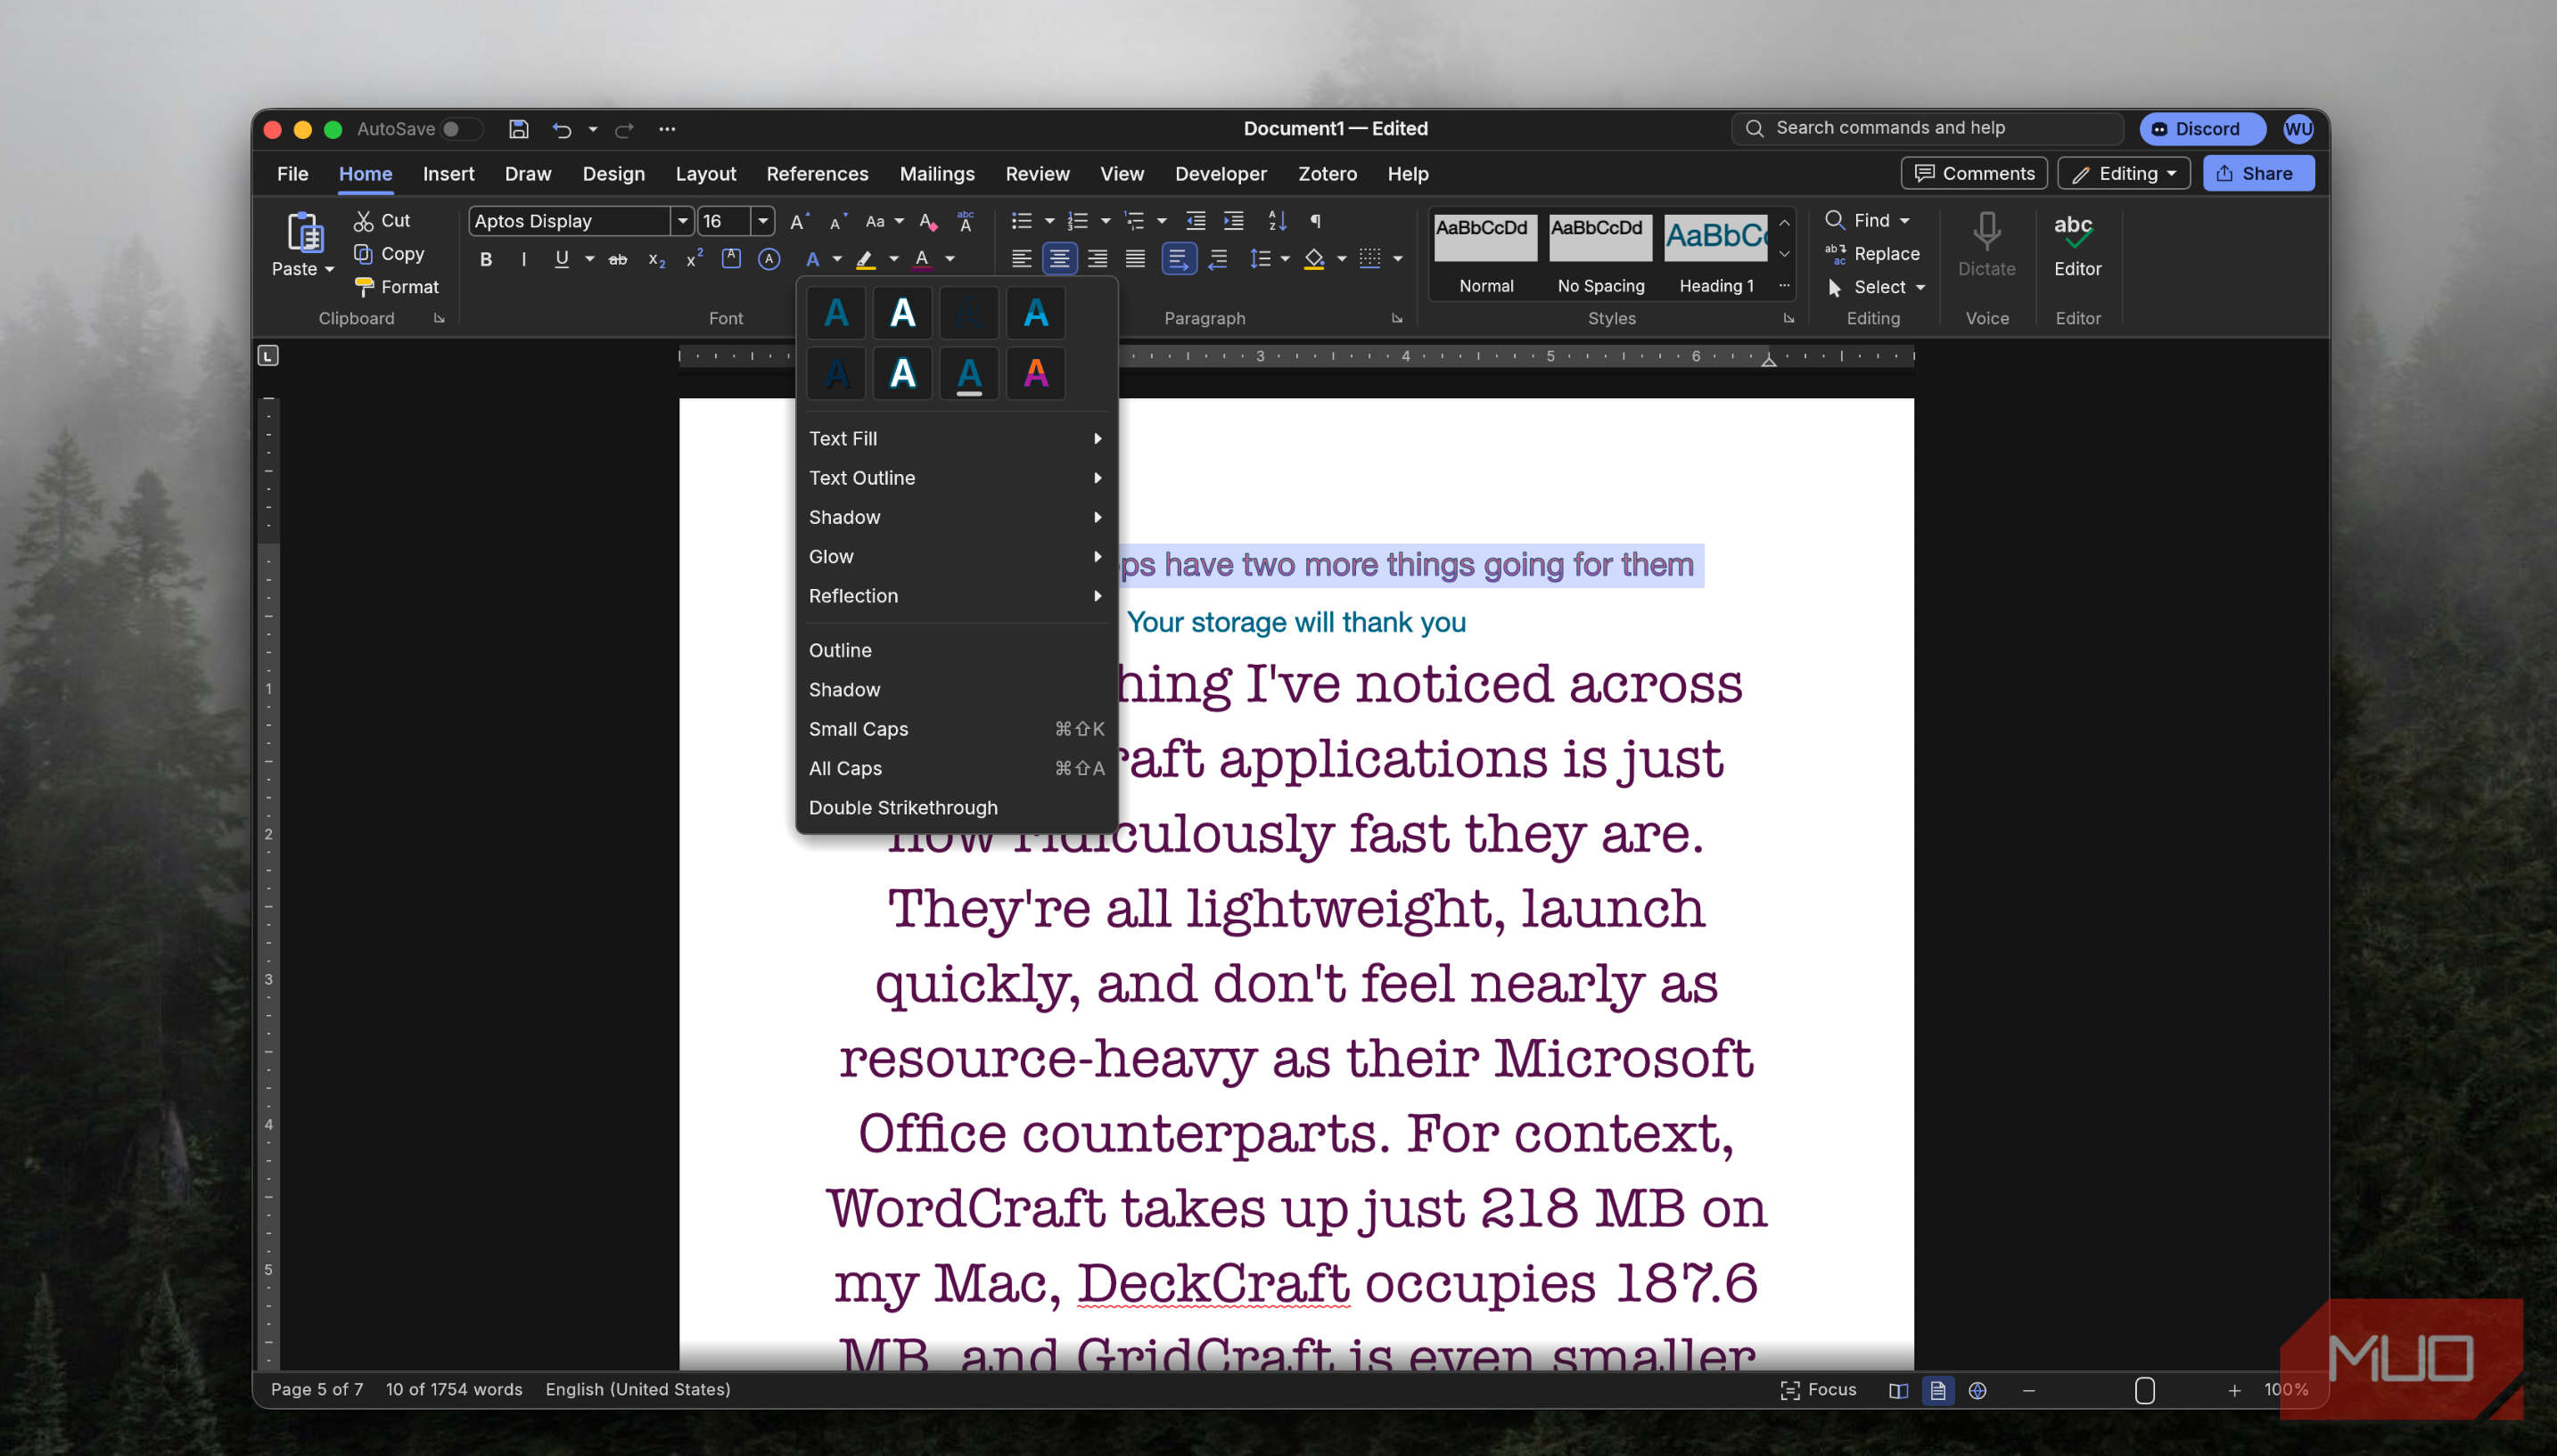Apply superscript formatting
This screenshot has height=1456, width=2557.
click(694, 260)
